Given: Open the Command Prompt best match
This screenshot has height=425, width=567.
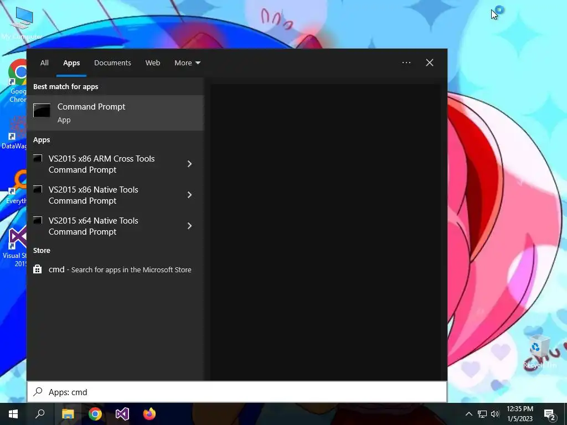Looking at the screenshot, I should coord(115,113).
